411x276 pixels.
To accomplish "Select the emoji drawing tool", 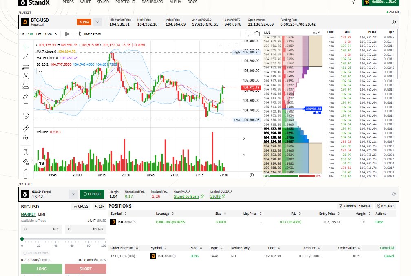I will (x=26, y=115).
